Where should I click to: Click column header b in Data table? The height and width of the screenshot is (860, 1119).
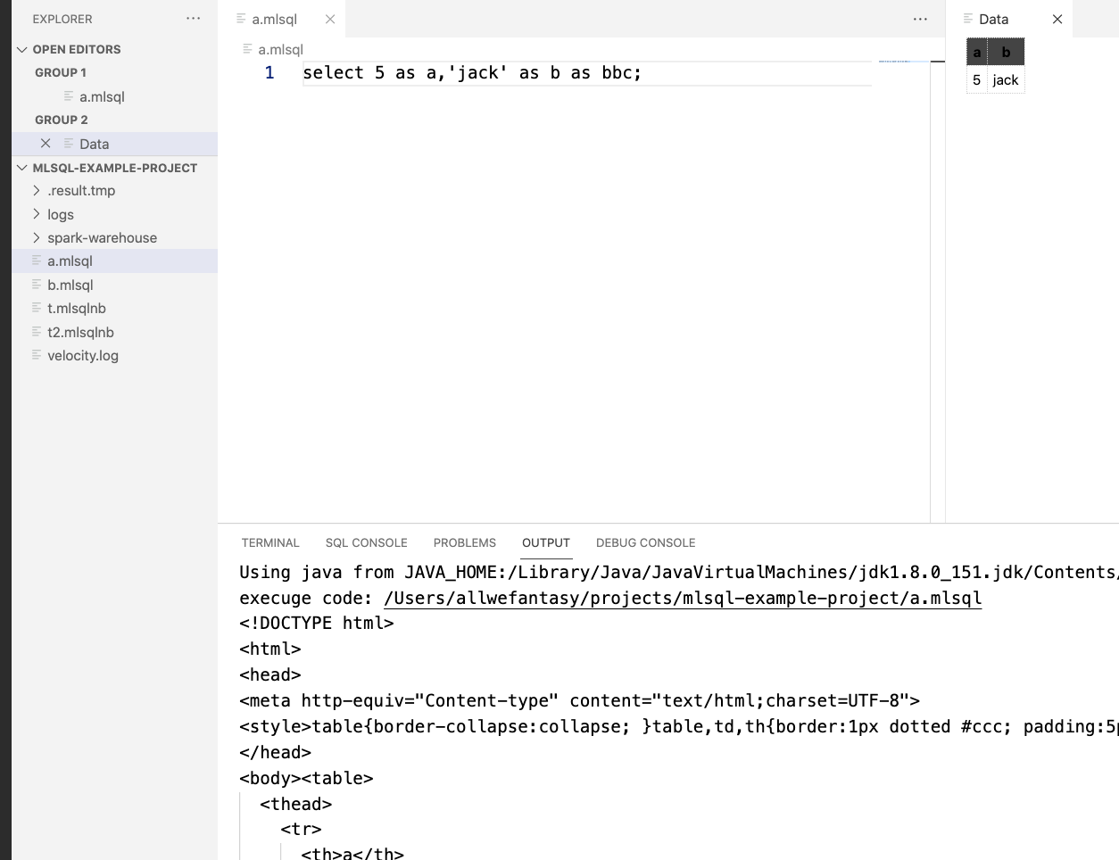(x=1006, y=52)
